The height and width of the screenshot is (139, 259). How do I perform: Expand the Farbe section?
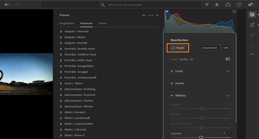(172, 83)
